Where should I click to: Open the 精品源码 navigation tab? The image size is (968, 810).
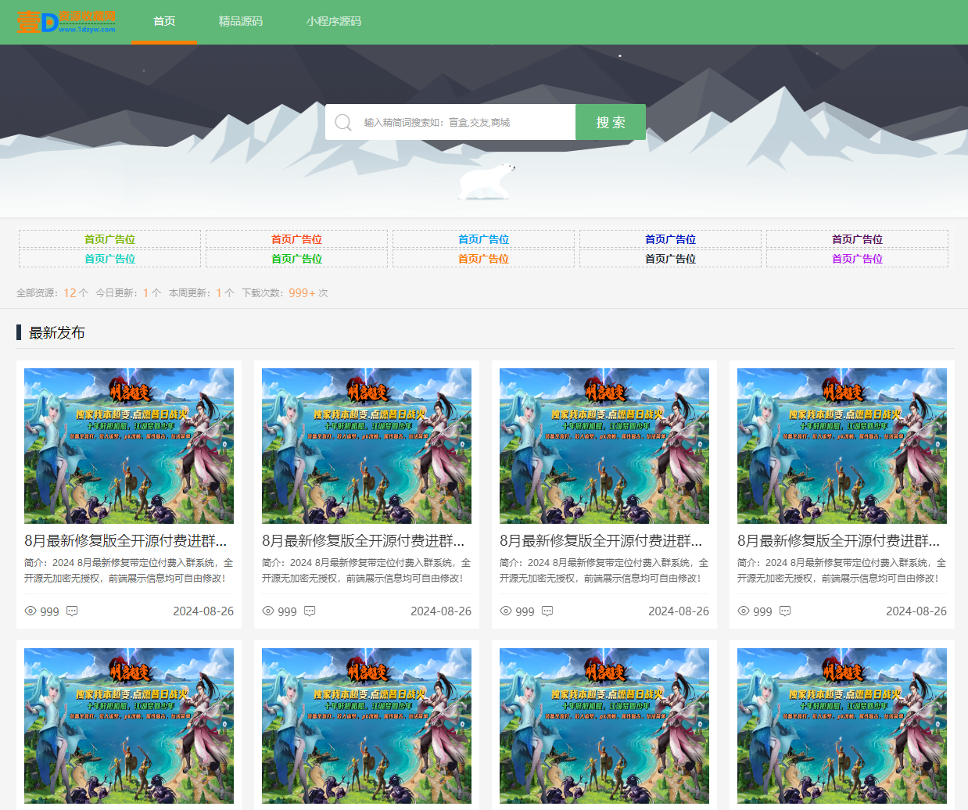click(241, 22)
